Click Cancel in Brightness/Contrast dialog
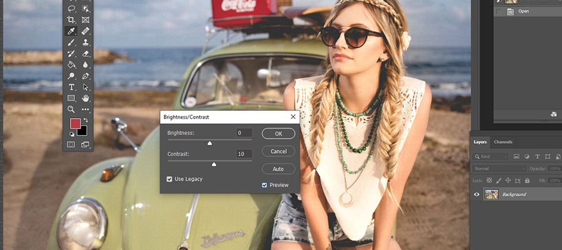The width and height of the screenshot is (562, 250). [279, 151]
